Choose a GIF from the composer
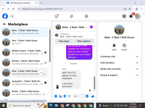The height and width of the screenshot is (108, 145). [69, 96]
